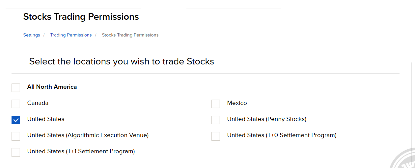Image resolution: width=415 pixels, height=168 pixels.
Task: Tick the T+0 Settlement Program checkbox
Action: 216,136
